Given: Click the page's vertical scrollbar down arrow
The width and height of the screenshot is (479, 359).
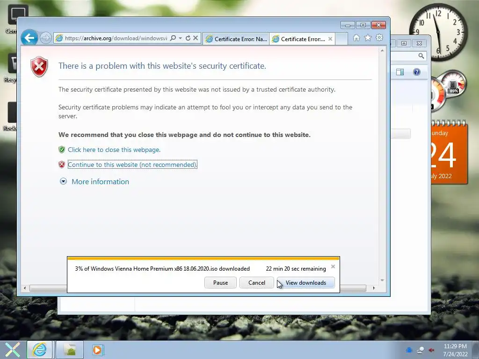Looking at the screenshot, I should pyautogui.click(x=382, y=280).
